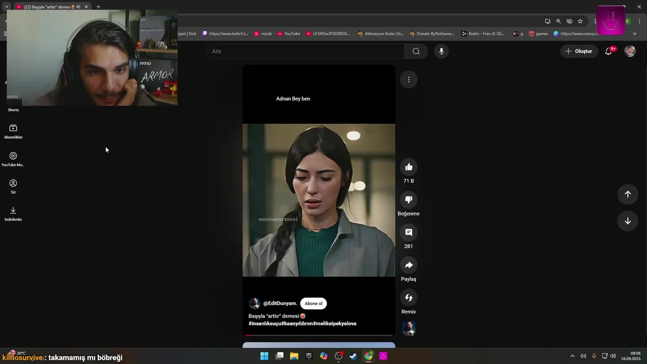Open YouTube Music in the sidebar
This screenshot has width=647, height=364.
pyautogui.click(x=13, y=159)
